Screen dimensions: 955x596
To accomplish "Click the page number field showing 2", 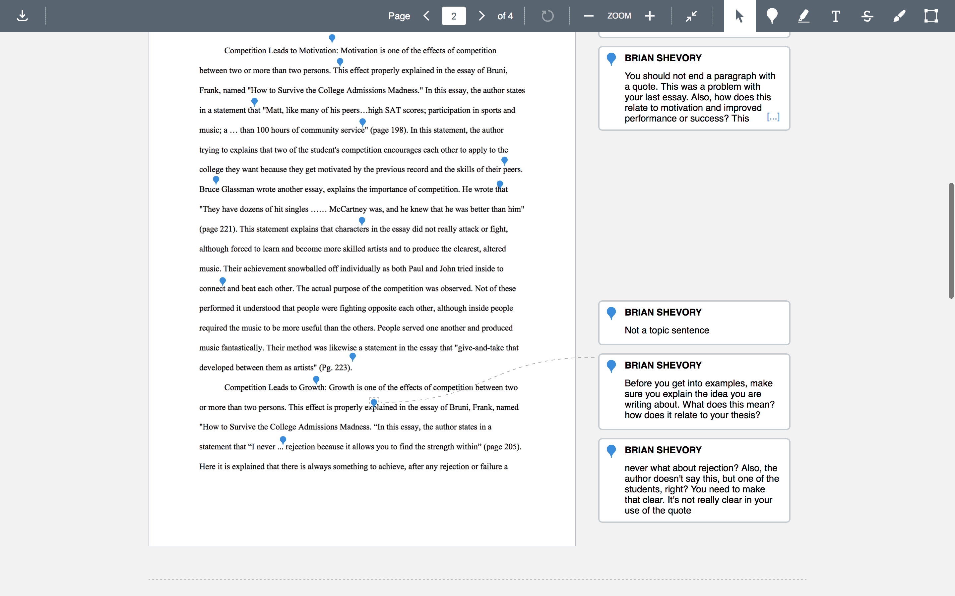I will coord(454,16).
